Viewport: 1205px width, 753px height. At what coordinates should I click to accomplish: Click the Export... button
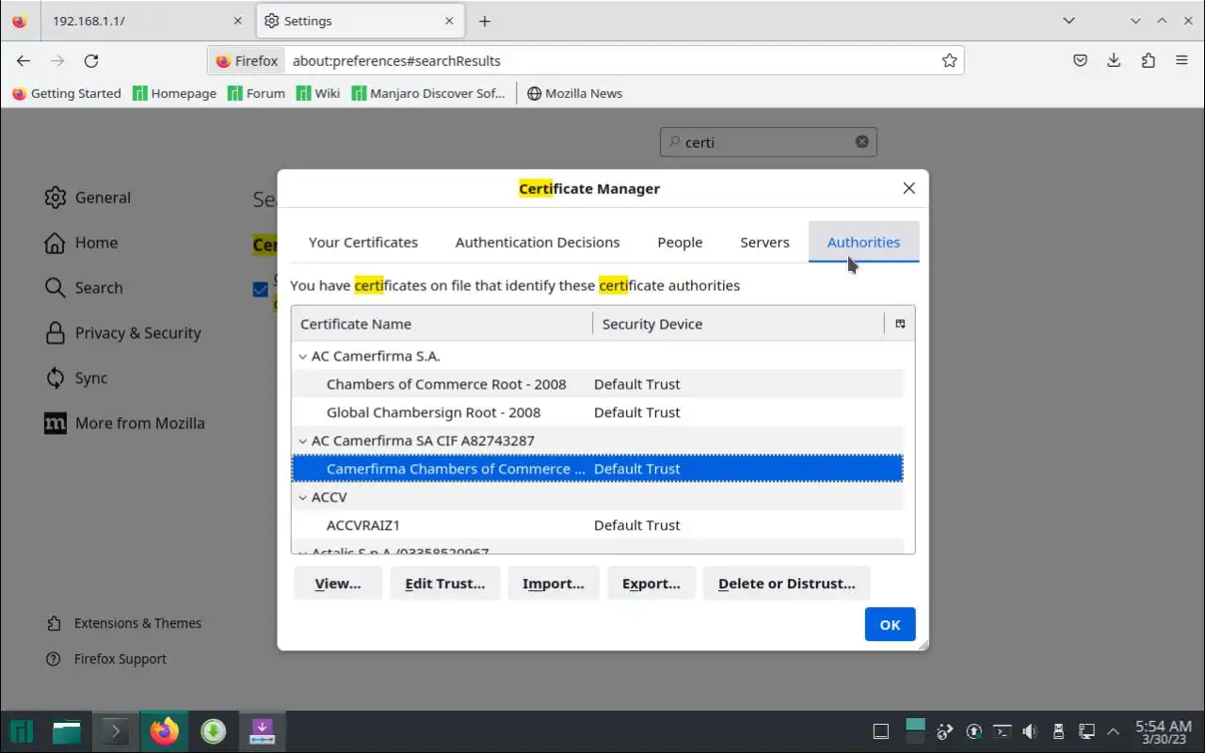coord(651,584)
